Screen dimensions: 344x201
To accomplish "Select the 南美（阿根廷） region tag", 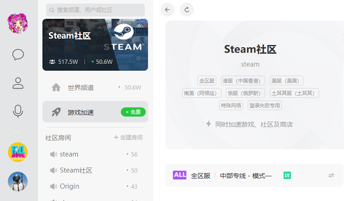I will (x=202, y=93).
